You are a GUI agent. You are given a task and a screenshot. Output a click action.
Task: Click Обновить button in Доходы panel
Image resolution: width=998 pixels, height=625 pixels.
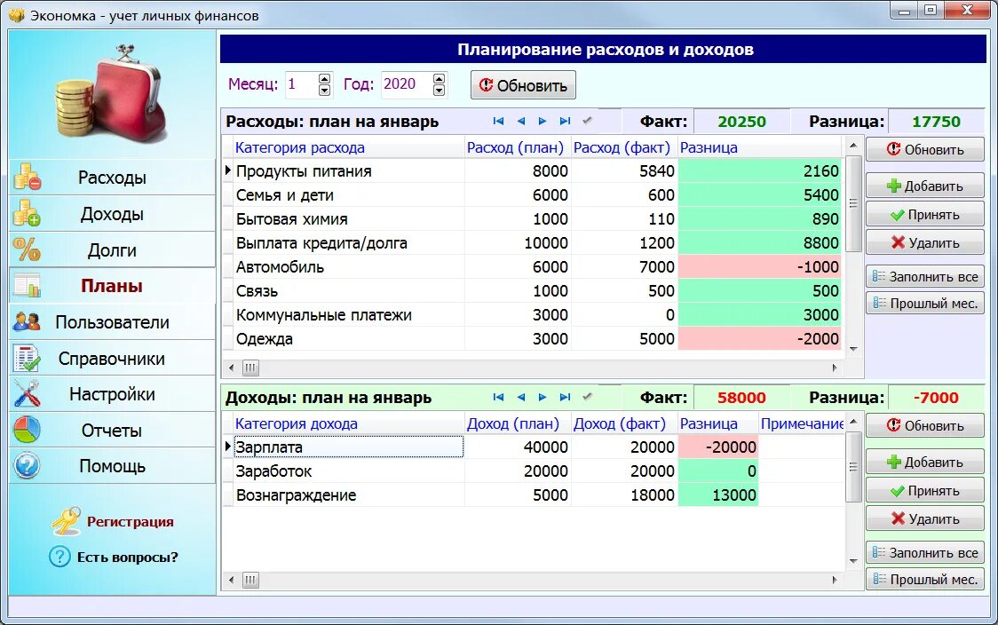pos(925,426)
